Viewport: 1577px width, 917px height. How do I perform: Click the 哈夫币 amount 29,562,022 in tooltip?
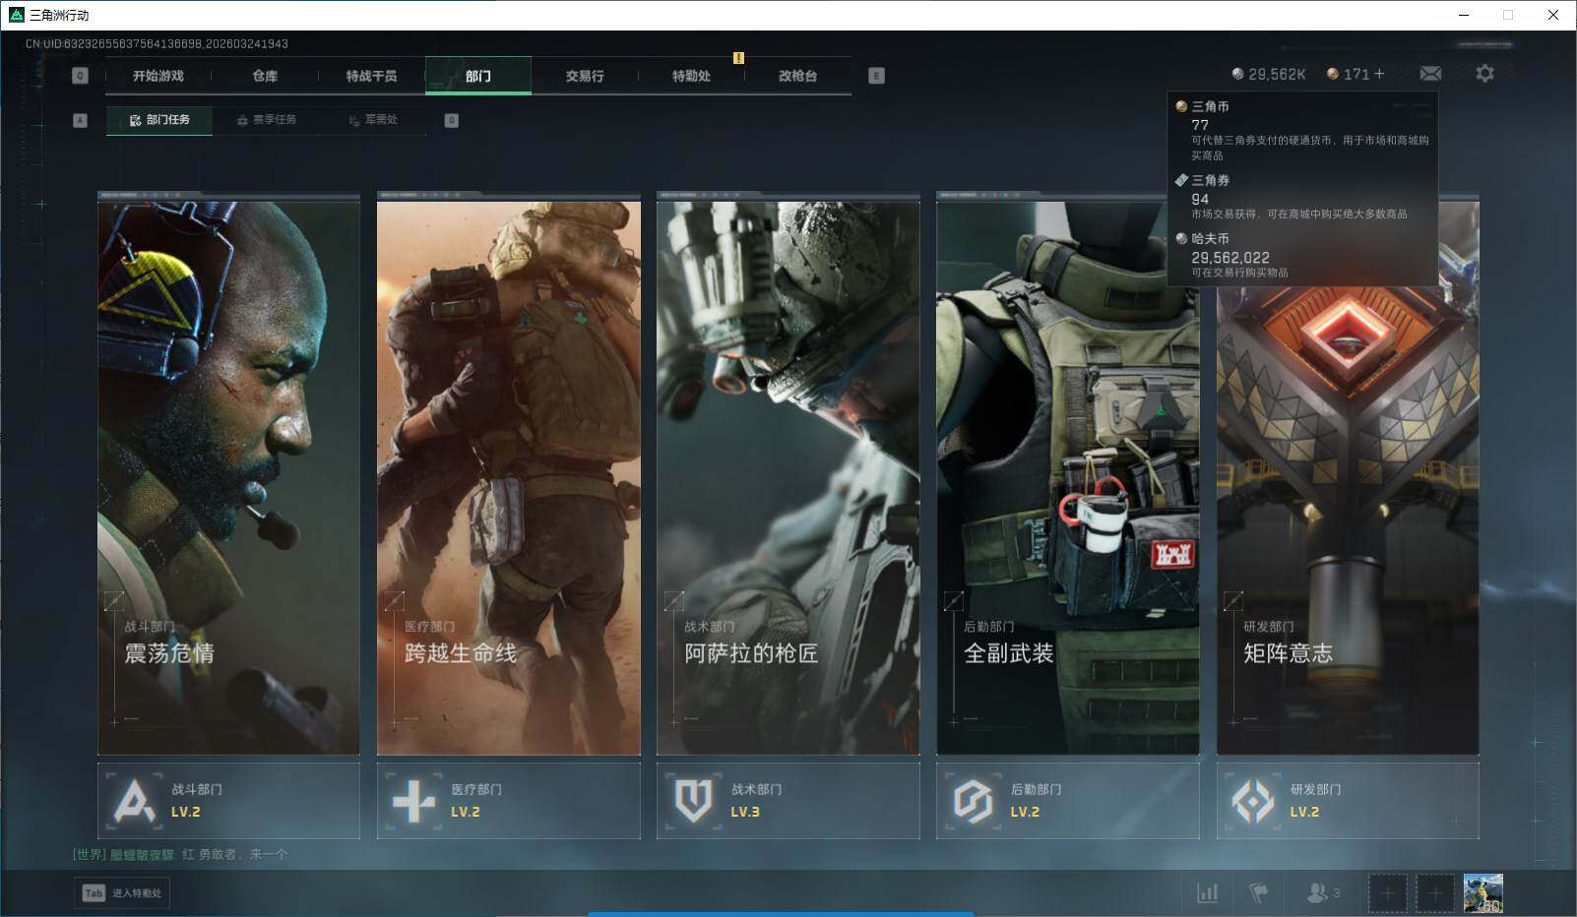[1230, 258]
